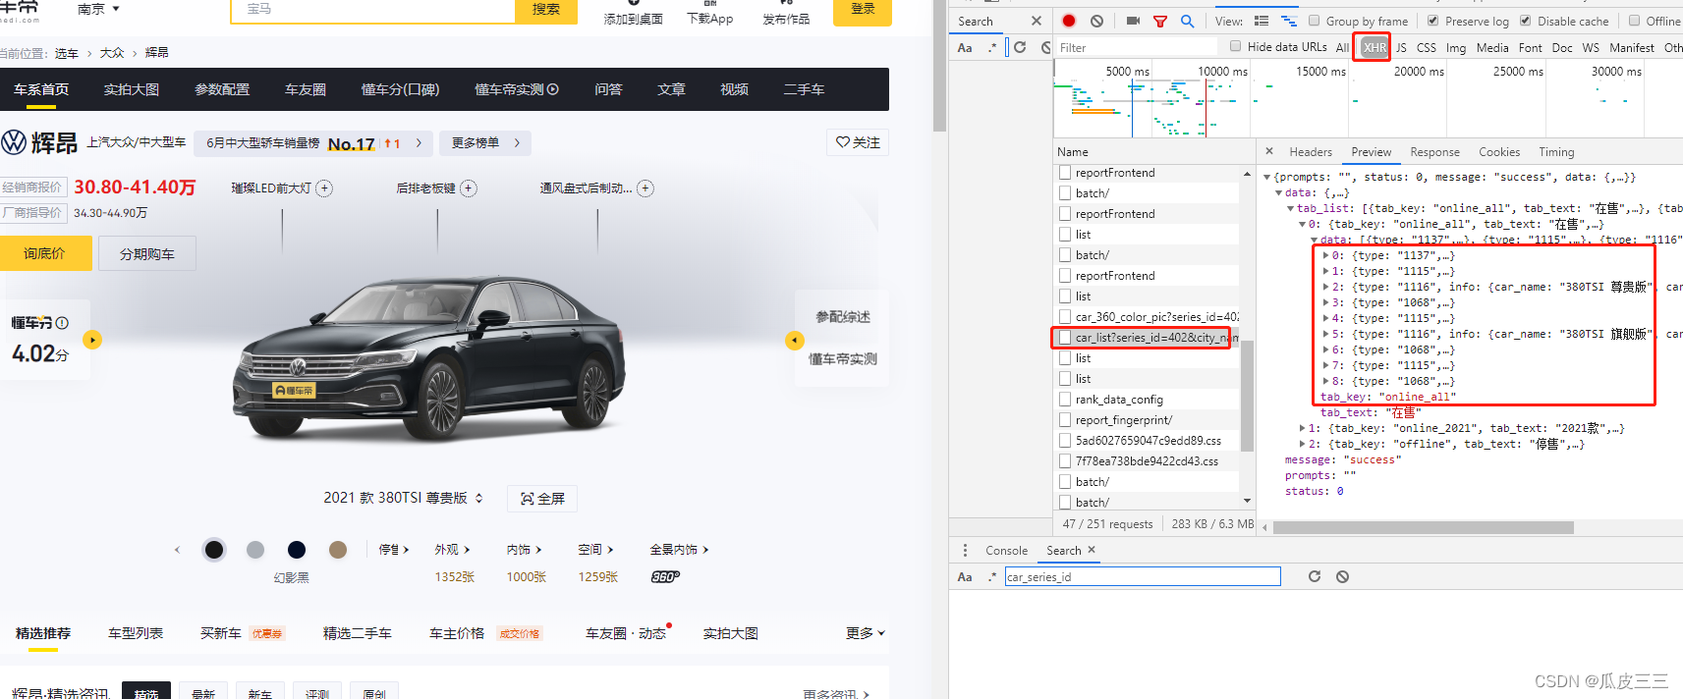Viewport: 1683px width, 699px height.
Task: Collapse the tab_list array node
Action: (1290, 208)
